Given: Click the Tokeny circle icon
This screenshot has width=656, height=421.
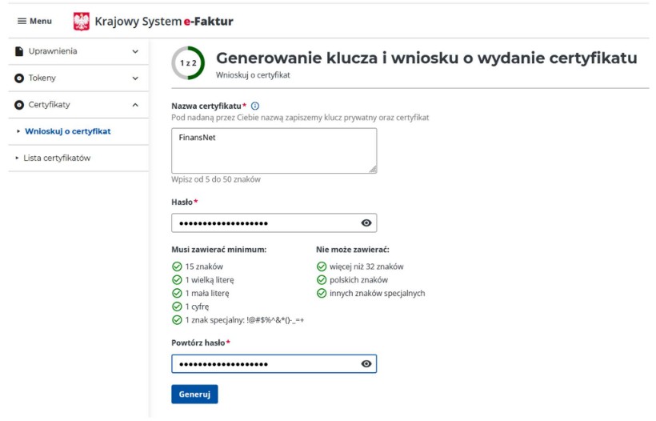Looking at the screenshot, I should click(x=19, y=78).
